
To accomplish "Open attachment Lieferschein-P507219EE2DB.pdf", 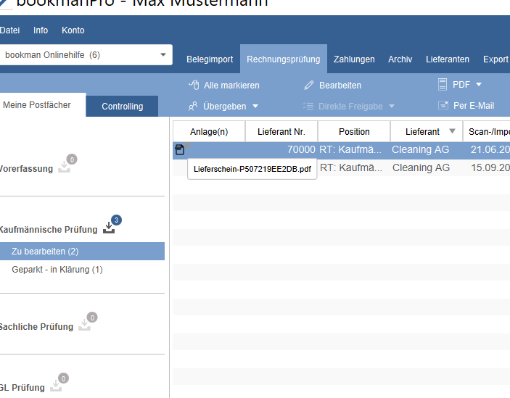I will (252, 169).
